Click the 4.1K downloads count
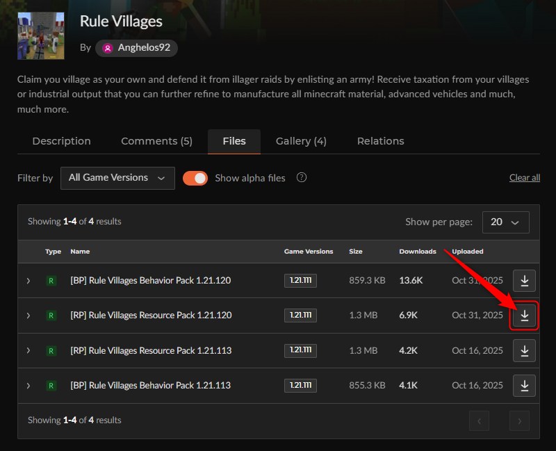Viewport: 556px width, 451px height. 409,386
